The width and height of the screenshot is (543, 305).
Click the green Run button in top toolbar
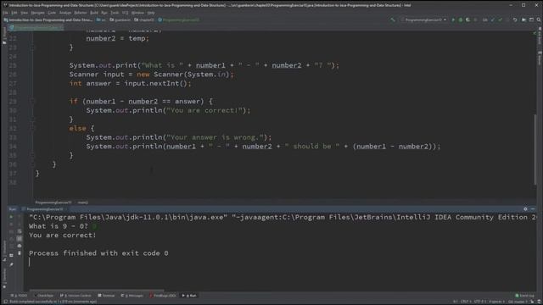[x=453, y=20]
